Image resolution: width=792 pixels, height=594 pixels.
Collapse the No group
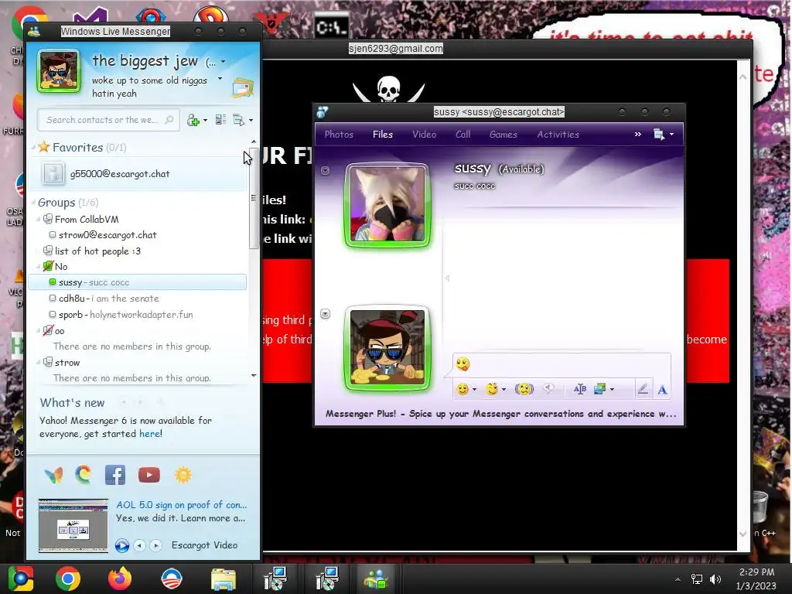(39, 266)
